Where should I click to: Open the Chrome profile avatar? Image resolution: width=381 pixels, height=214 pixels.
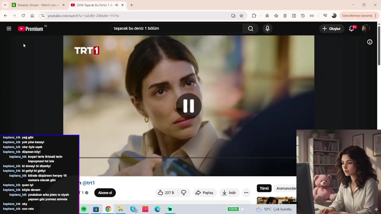coord(334,16)
